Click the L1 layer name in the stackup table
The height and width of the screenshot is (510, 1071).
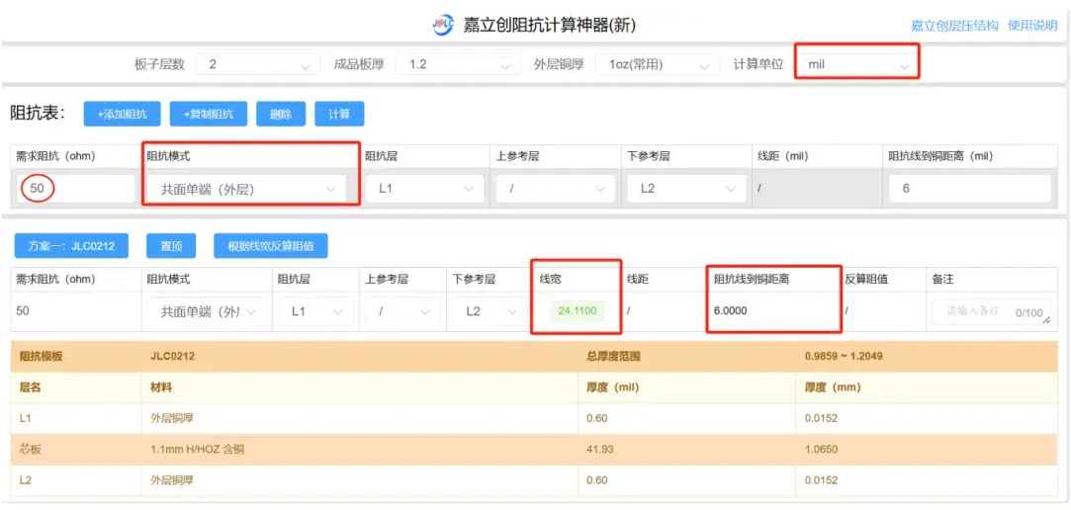(x=26, y=418)
